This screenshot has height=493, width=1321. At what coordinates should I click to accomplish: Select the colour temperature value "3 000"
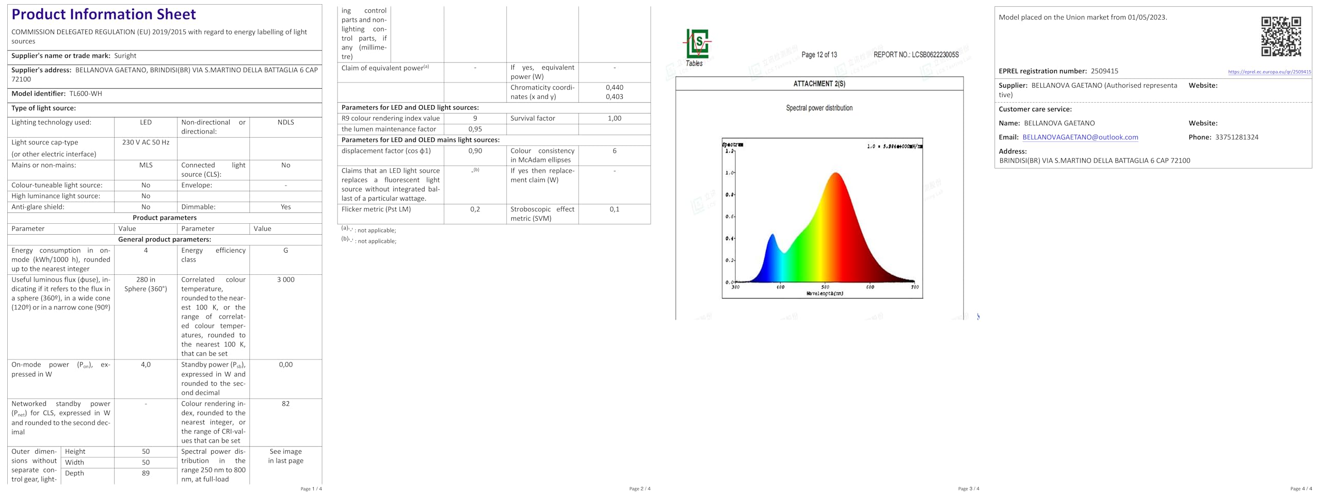tap(285, 280)
